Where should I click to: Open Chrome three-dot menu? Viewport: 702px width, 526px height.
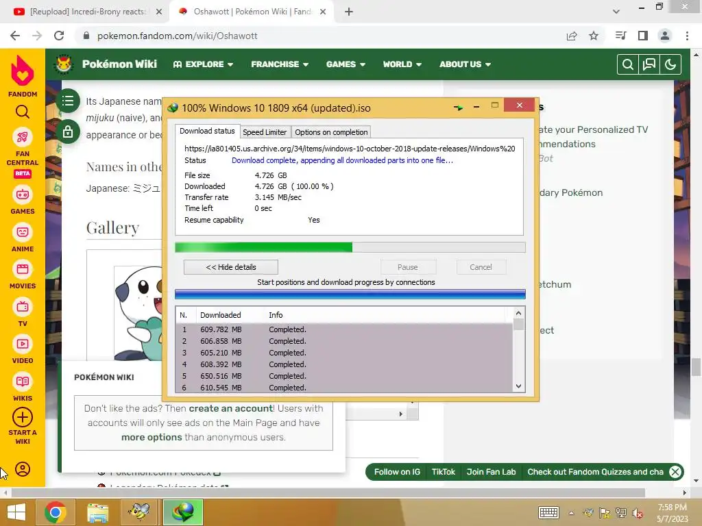(x=687, y=36)
